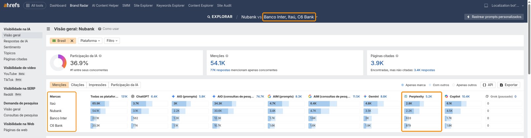This screenshot has width=531, height=138.
Task: Open Páginas da web in sidebar
Action: (x=16, y=130)
